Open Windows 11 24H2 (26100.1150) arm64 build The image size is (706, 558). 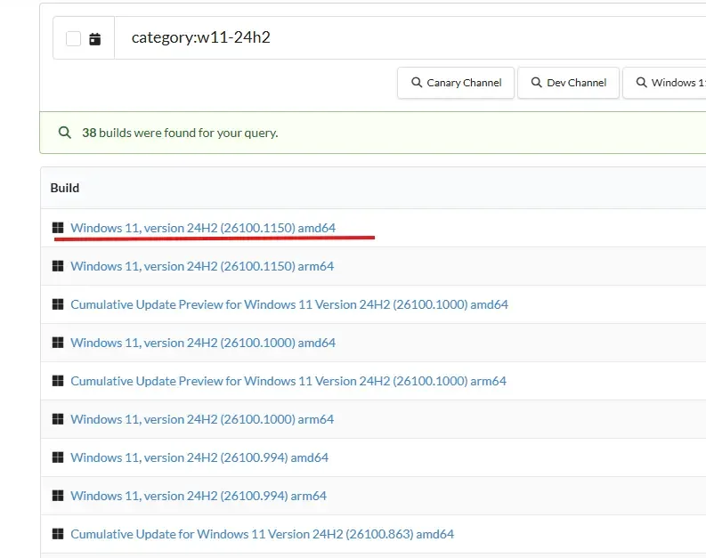[x=202, y=266]
